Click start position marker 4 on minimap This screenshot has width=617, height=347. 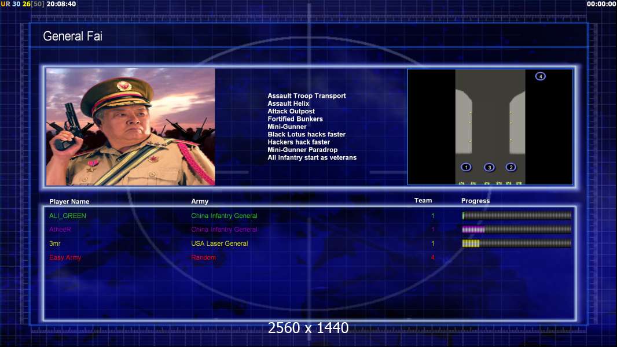tap(540, 76)
